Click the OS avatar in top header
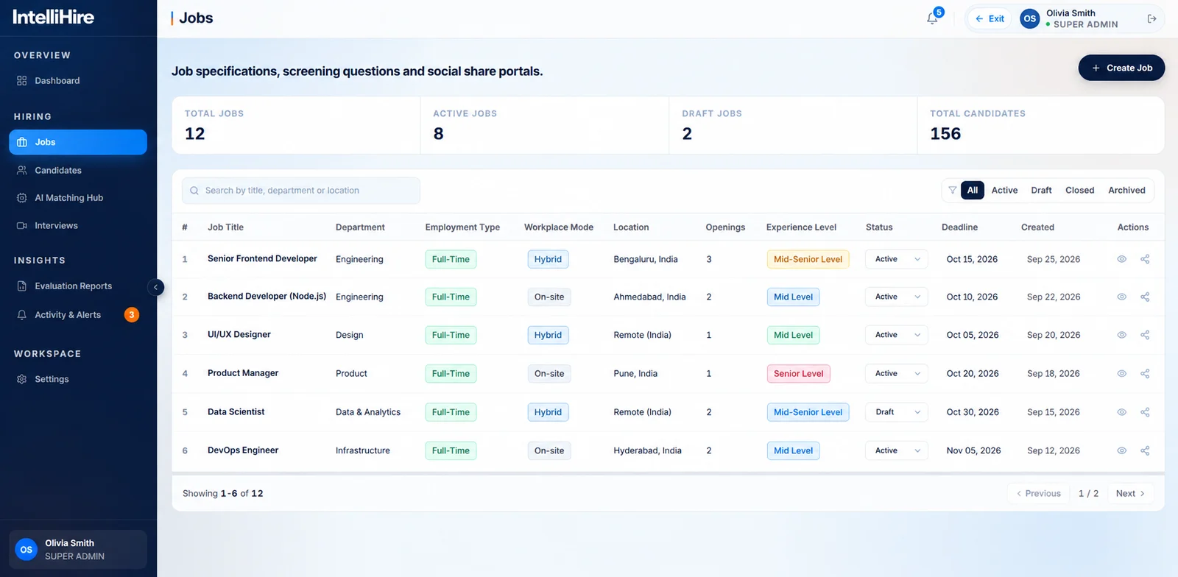The width and height of the screenshot is (1178, 577). [1029, 19]
